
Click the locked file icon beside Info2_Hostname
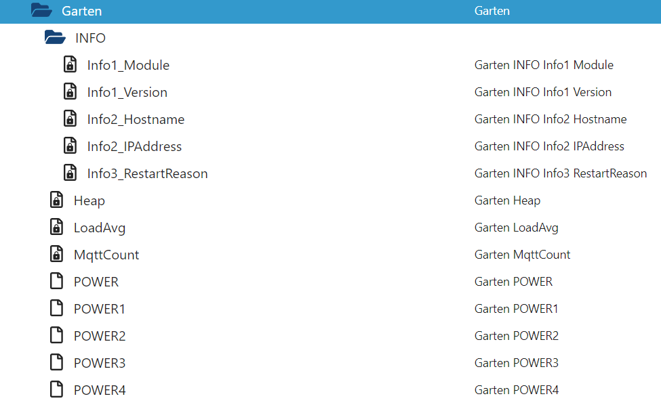coord(70,119)
